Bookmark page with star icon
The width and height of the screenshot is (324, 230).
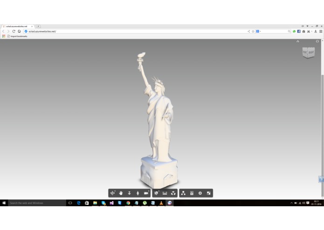(253, 31)
